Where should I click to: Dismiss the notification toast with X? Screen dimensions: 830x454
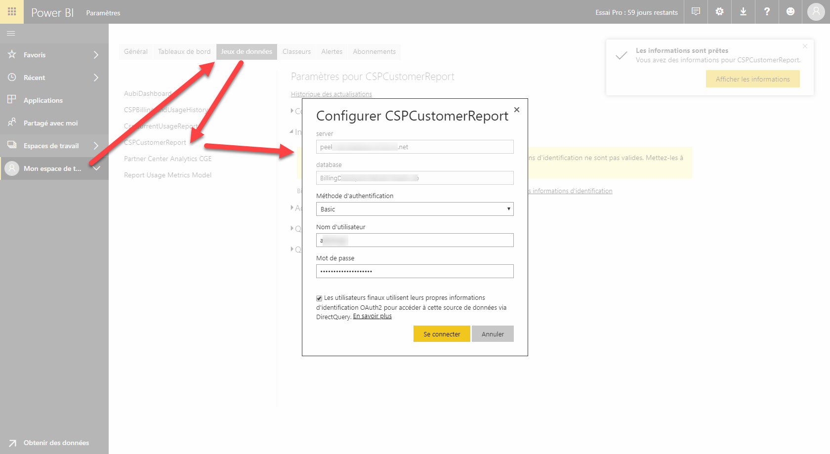point(805,46)
